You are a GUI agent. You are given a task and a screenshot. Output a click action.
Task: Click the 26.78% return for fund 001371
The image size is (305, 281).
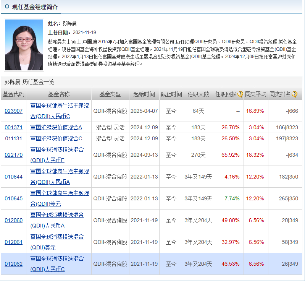(x=230, y=127)
